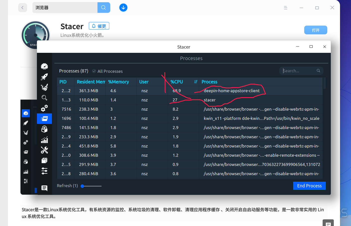This screenshot has height=226, width=351.
Task: Click the app store search input with 浏览器
Action: 65,7
